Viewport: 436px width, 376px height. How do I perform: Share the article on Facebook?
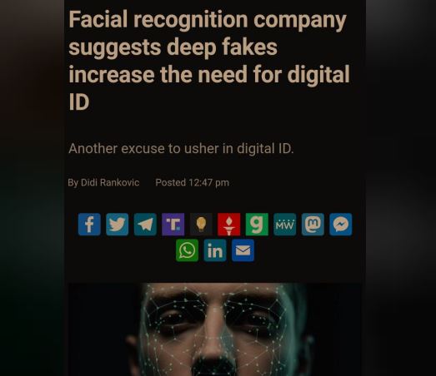click(89, 225)
